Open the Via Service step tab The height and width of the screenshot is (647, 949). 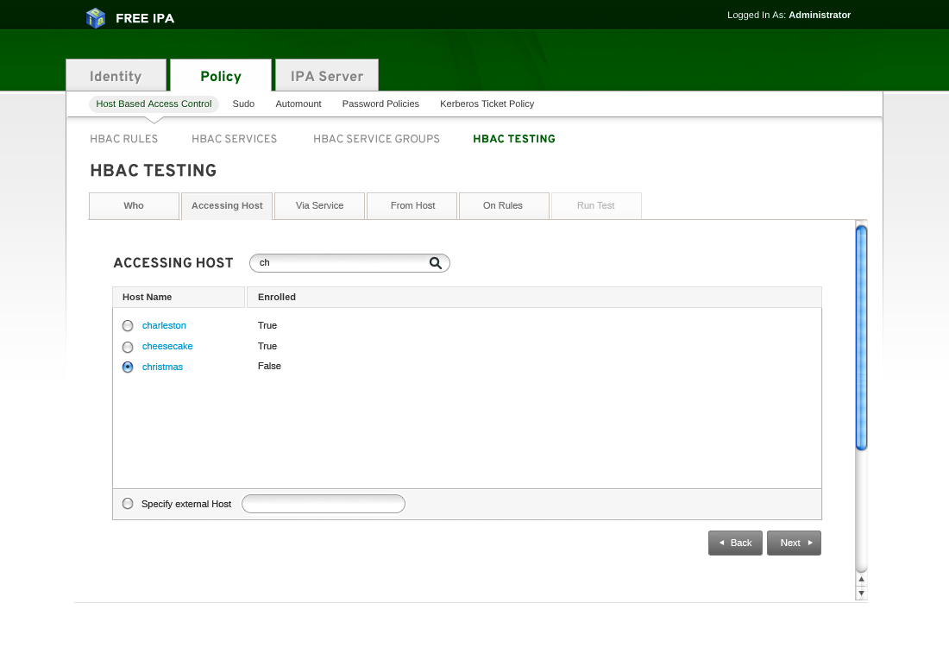(x=319, y=206)
